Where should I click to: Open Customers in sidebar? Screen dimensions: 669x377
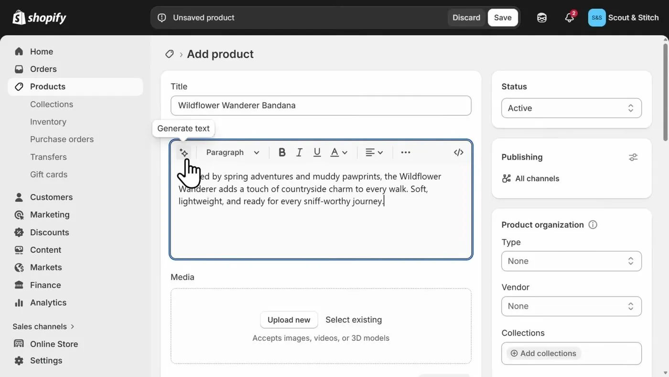coord(76,197)
